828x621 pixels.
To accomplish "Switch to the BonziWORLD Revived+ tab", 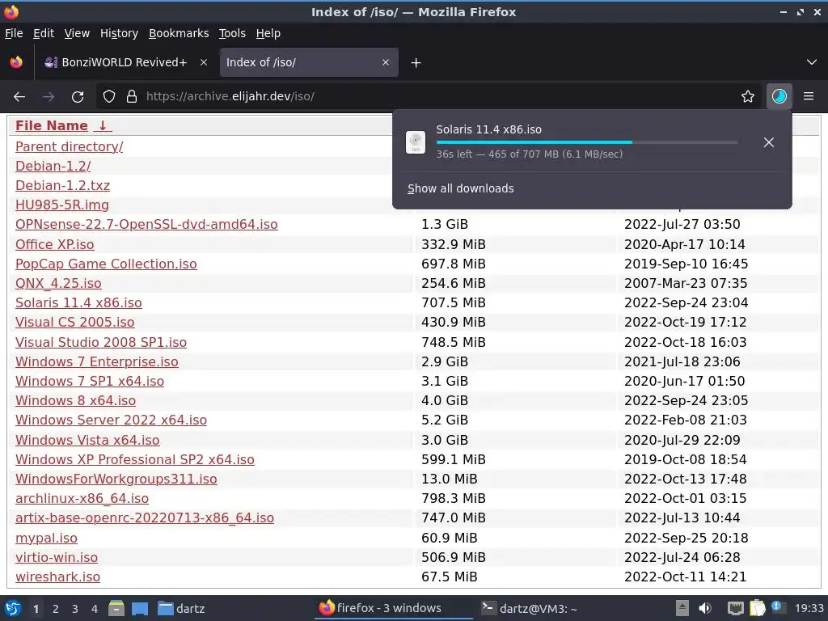I will pyautogui.click(x=124, y=62).
